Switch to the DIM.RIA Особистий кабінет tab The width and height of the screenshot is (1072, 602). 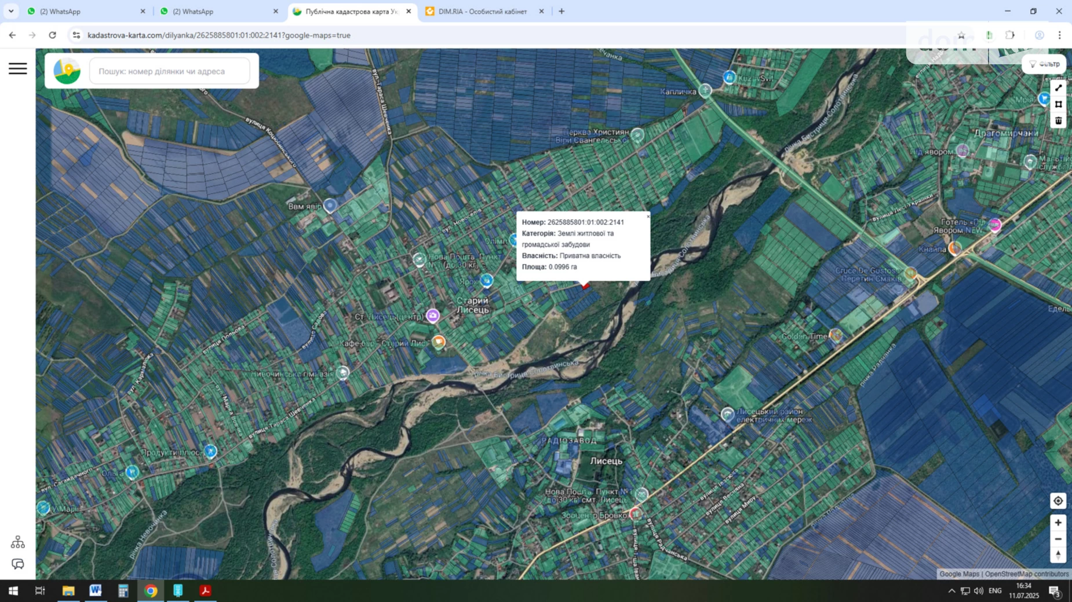tap(482, 12)
